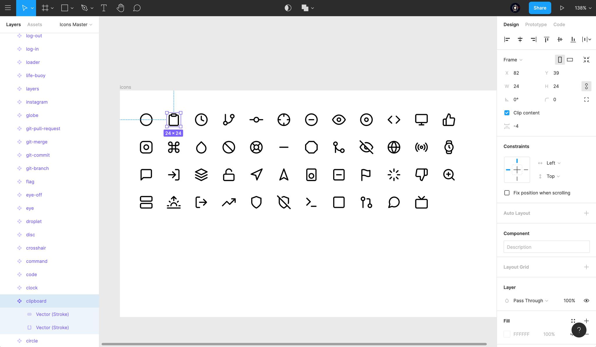Screen dimensions: 596x347
Task: Select the Text tool
Action: click(x=104, y=8)
